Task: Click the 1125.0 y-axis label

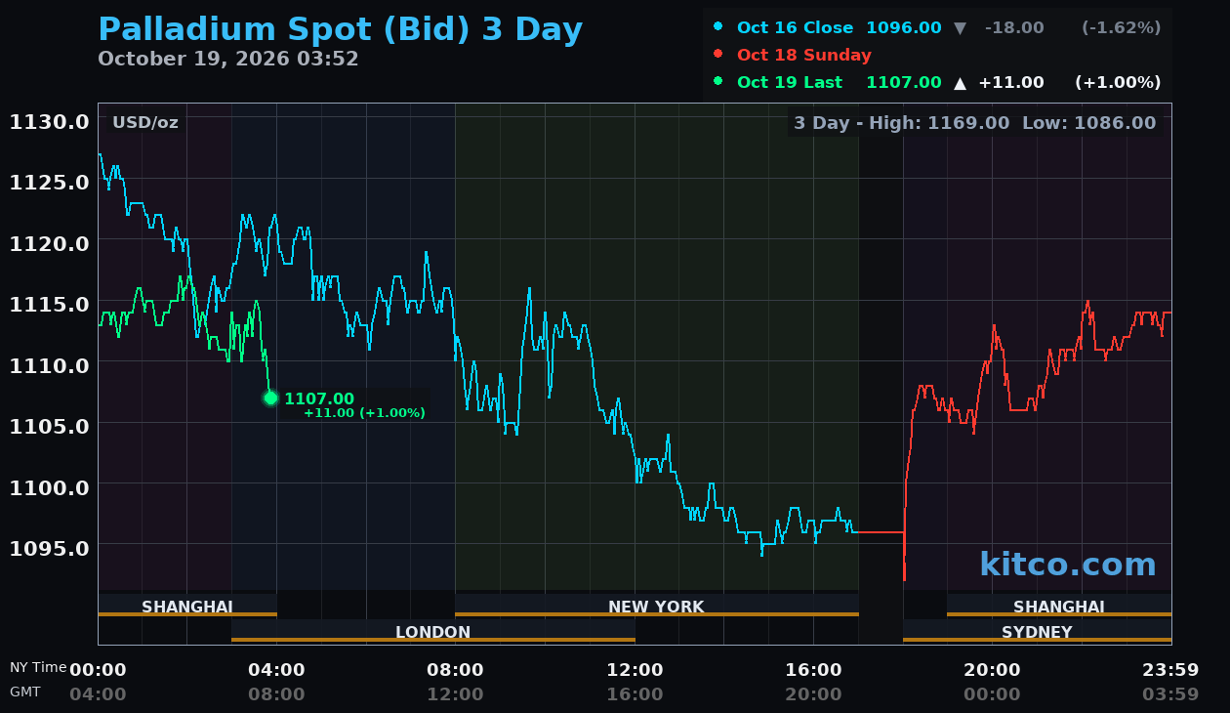Action: pyautogui.click(x=49, y=183)
